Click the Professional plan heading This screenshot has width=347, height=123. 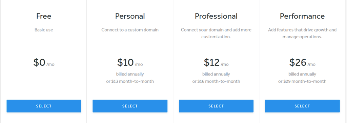click(x=216, y=16)
